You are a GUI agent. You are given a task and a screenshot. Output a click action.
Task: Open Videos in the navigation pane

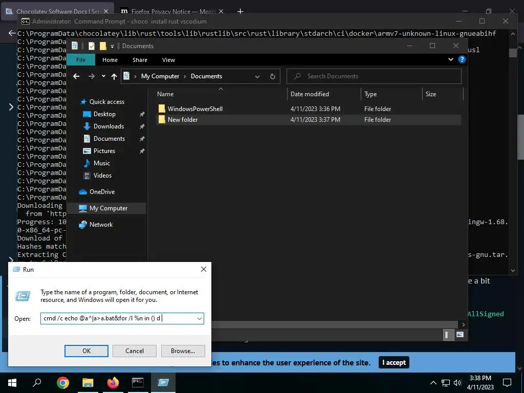pyautogui.click(x=102, y=176)
